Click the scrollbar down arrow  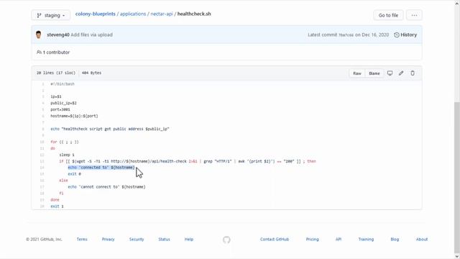[x=457, y=256]
